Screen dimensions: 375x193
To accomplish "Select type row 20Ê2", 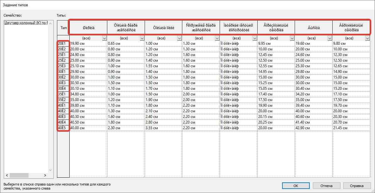I will click(63, 49).
